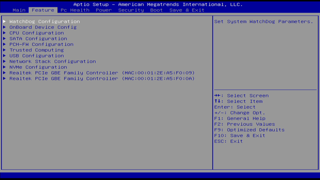This screenshot has height=180, width=320.
Task: Open Realtek controller ending in F0:0A
Action: pos(102,78)
